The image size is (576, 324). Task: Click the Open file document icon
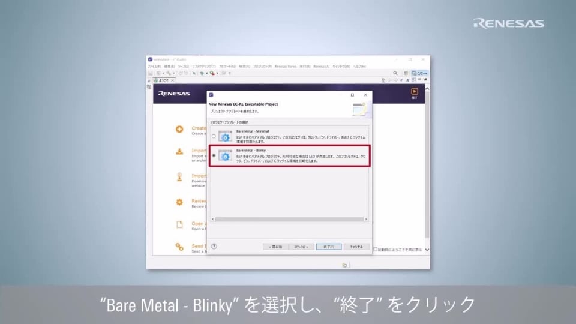tap(179, 224)
